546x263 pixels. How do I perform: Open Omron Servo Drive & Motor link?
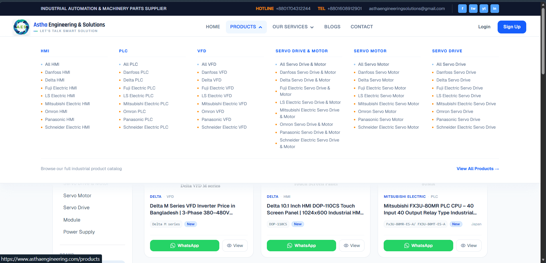(x=306, y=124)
